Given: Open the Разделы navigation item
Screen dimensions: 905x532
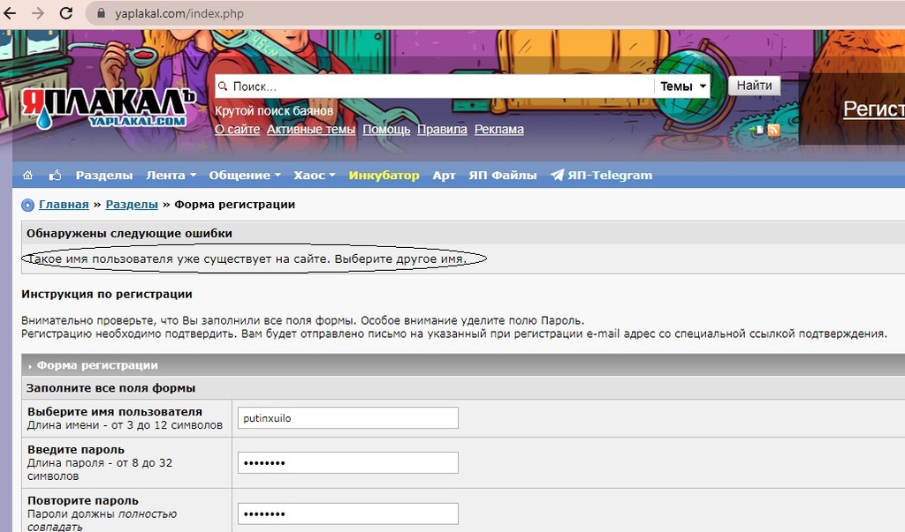Looking at the screenshot, I should point(104,176).
